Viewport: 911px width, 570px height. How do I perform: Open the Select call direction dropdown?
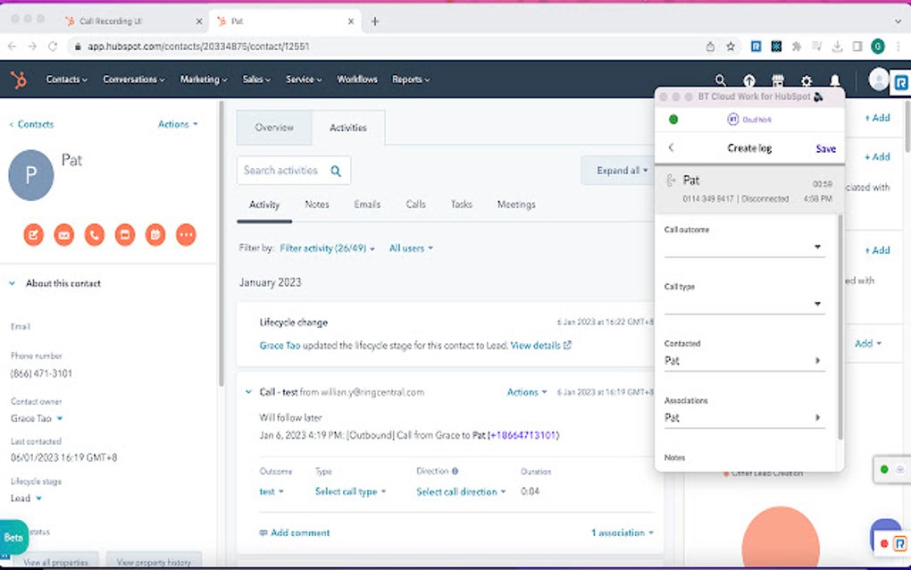click(461, 491)
